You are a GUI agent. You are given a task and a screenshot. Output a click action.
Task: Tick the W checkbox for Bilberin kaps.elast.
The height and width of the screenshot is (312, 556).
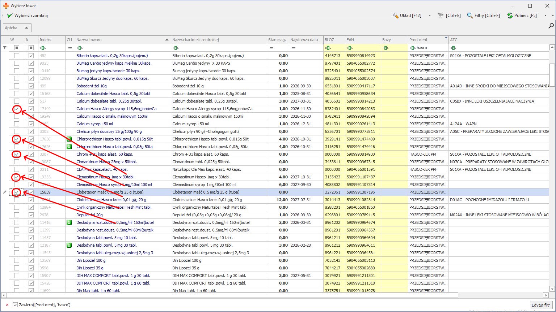(17, 56)
